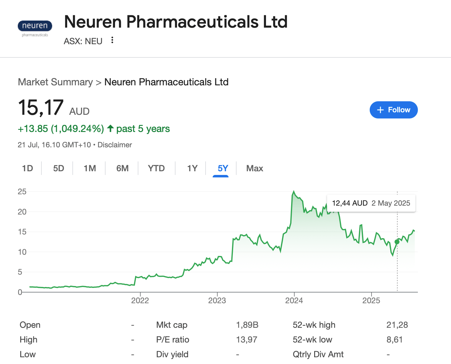
Task: Click the 2024 peak on the chart
Action: [294, 192]
